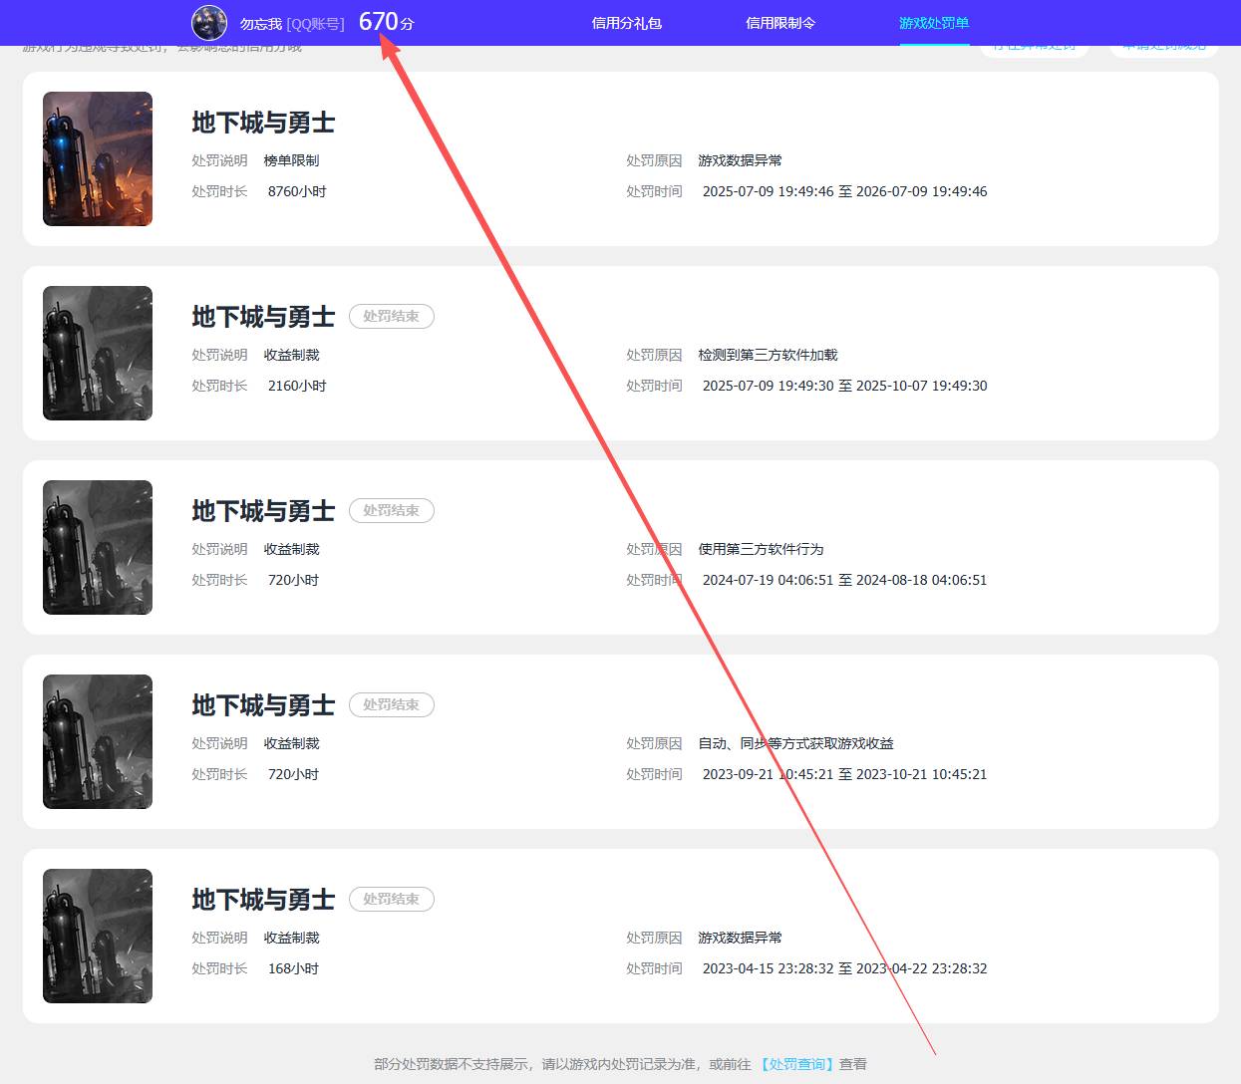Viewport: 1241px width, 1084px height.
Task: Click the time range 2023-04-15 to 2023-04-22
Action: tap(844, 968)
